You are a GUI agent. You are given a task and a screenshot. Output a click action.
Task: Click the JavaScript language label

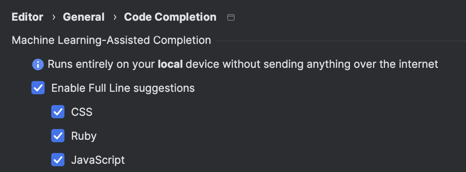coord(97,160)
